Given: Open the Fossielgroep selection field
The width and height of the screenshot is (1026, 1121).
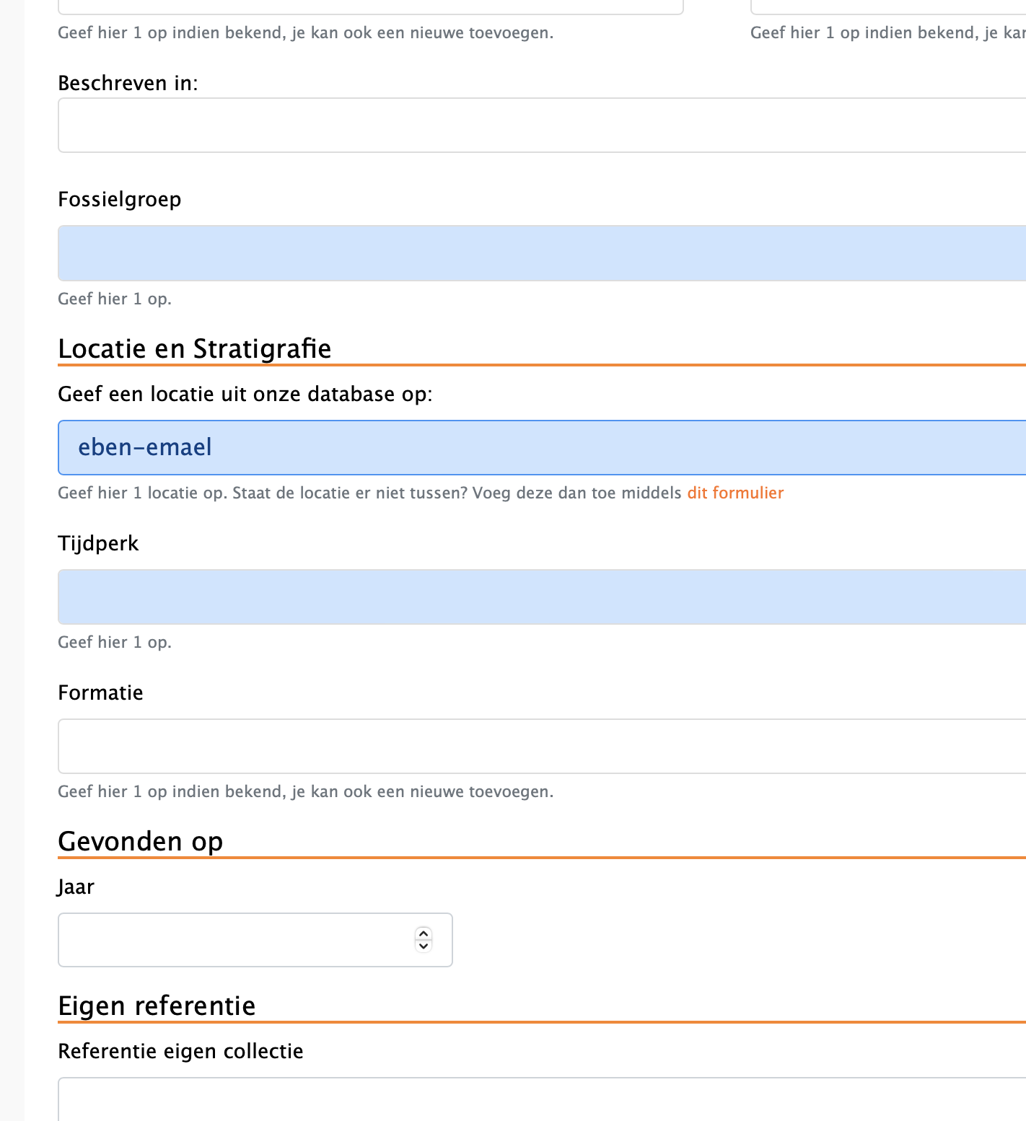Looking at the screenshot, I should [x=541, y=253].
